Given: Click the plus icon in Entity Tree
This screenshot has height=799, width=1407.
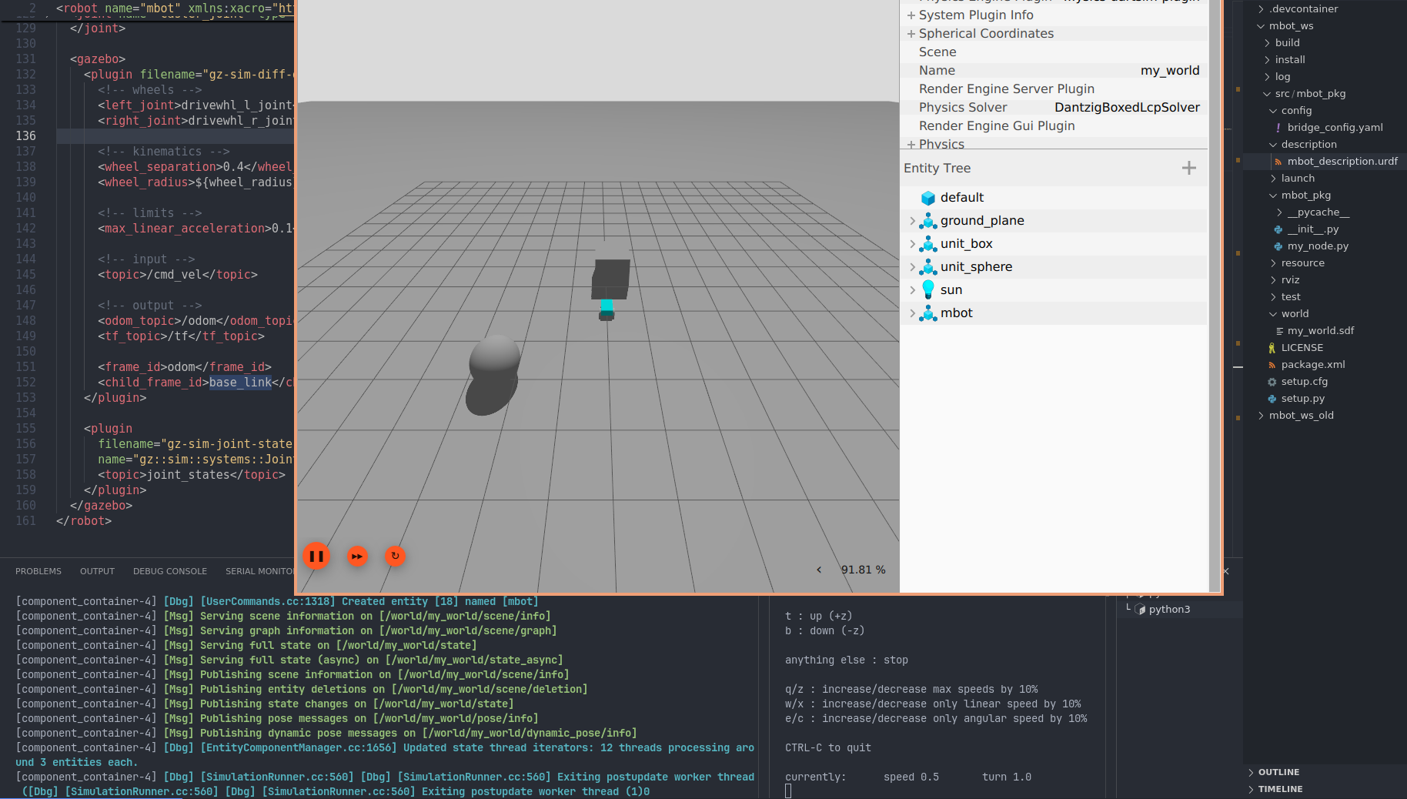Looking at the screenshot, I should (1188, 168).
